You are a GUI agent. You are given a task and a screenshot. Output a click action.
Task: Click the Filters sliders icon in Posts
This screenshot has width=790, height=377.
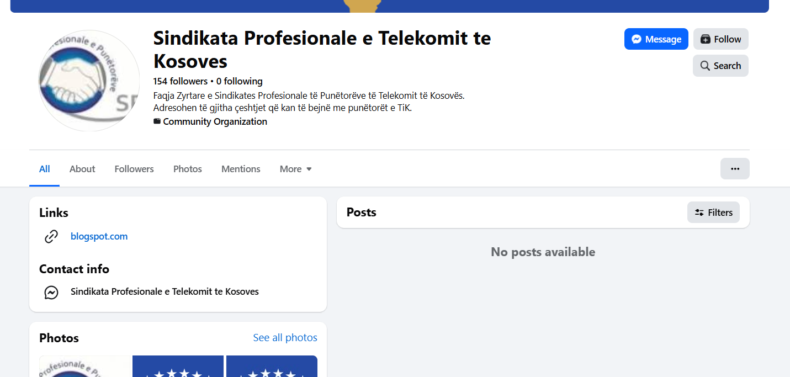coord(699,213)
